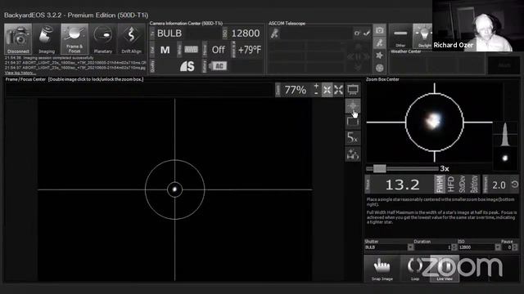The height and width of the screenshot is (294, 524).
Task: Toggle the 5x live view zoom
Action: coord(353,137)
